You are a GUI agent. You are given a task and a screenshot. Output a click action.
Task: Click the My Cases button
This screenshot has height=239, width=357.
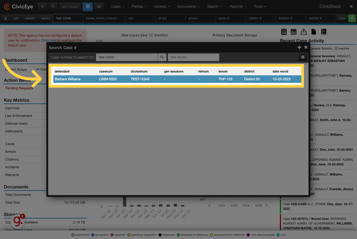(x=70, y=7)
